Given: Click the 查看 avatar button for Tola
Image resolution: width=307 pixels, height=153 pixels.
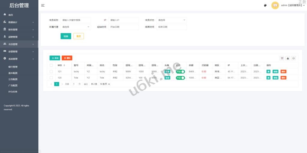Looking at the screenshot, I should [x=167, y=78].
